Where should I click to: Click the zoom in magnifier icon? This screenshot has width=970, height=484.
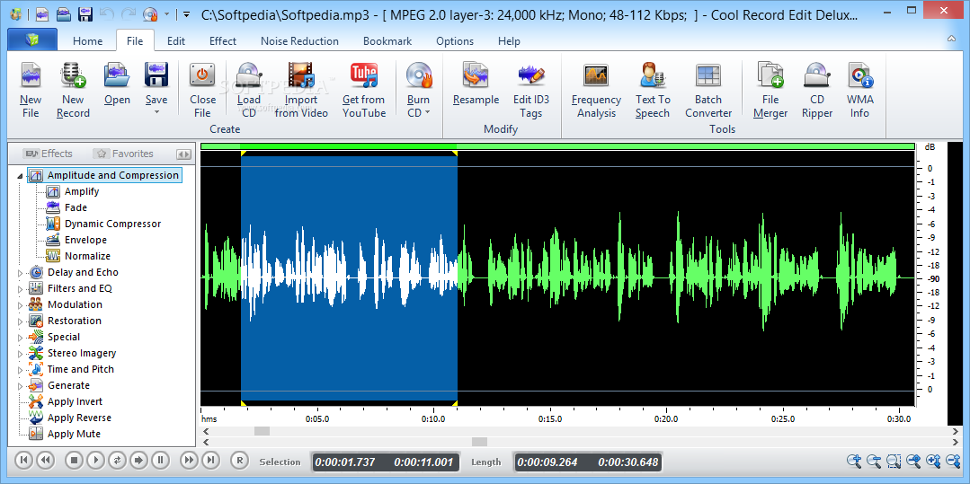[x=854, y=461]
